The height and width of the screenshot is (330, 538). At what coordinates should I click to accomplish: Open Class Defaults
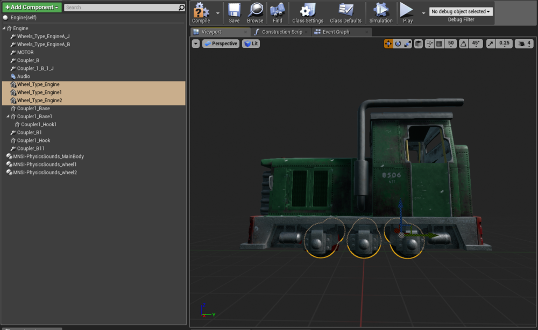tap(345, 10)
